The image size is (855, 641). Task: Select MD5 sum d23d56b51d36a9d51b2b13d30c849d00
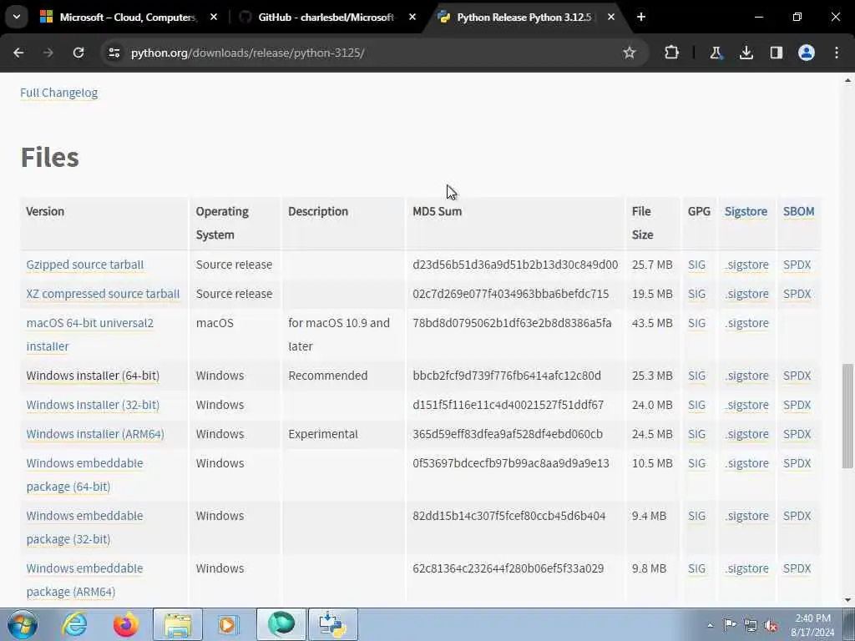[515, 265]
